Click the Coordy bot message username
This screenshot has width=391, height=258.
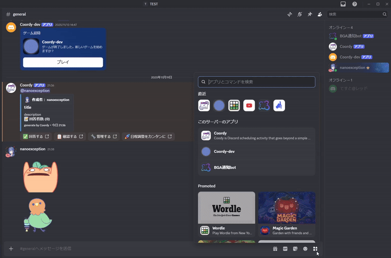[x=26, y=85]
